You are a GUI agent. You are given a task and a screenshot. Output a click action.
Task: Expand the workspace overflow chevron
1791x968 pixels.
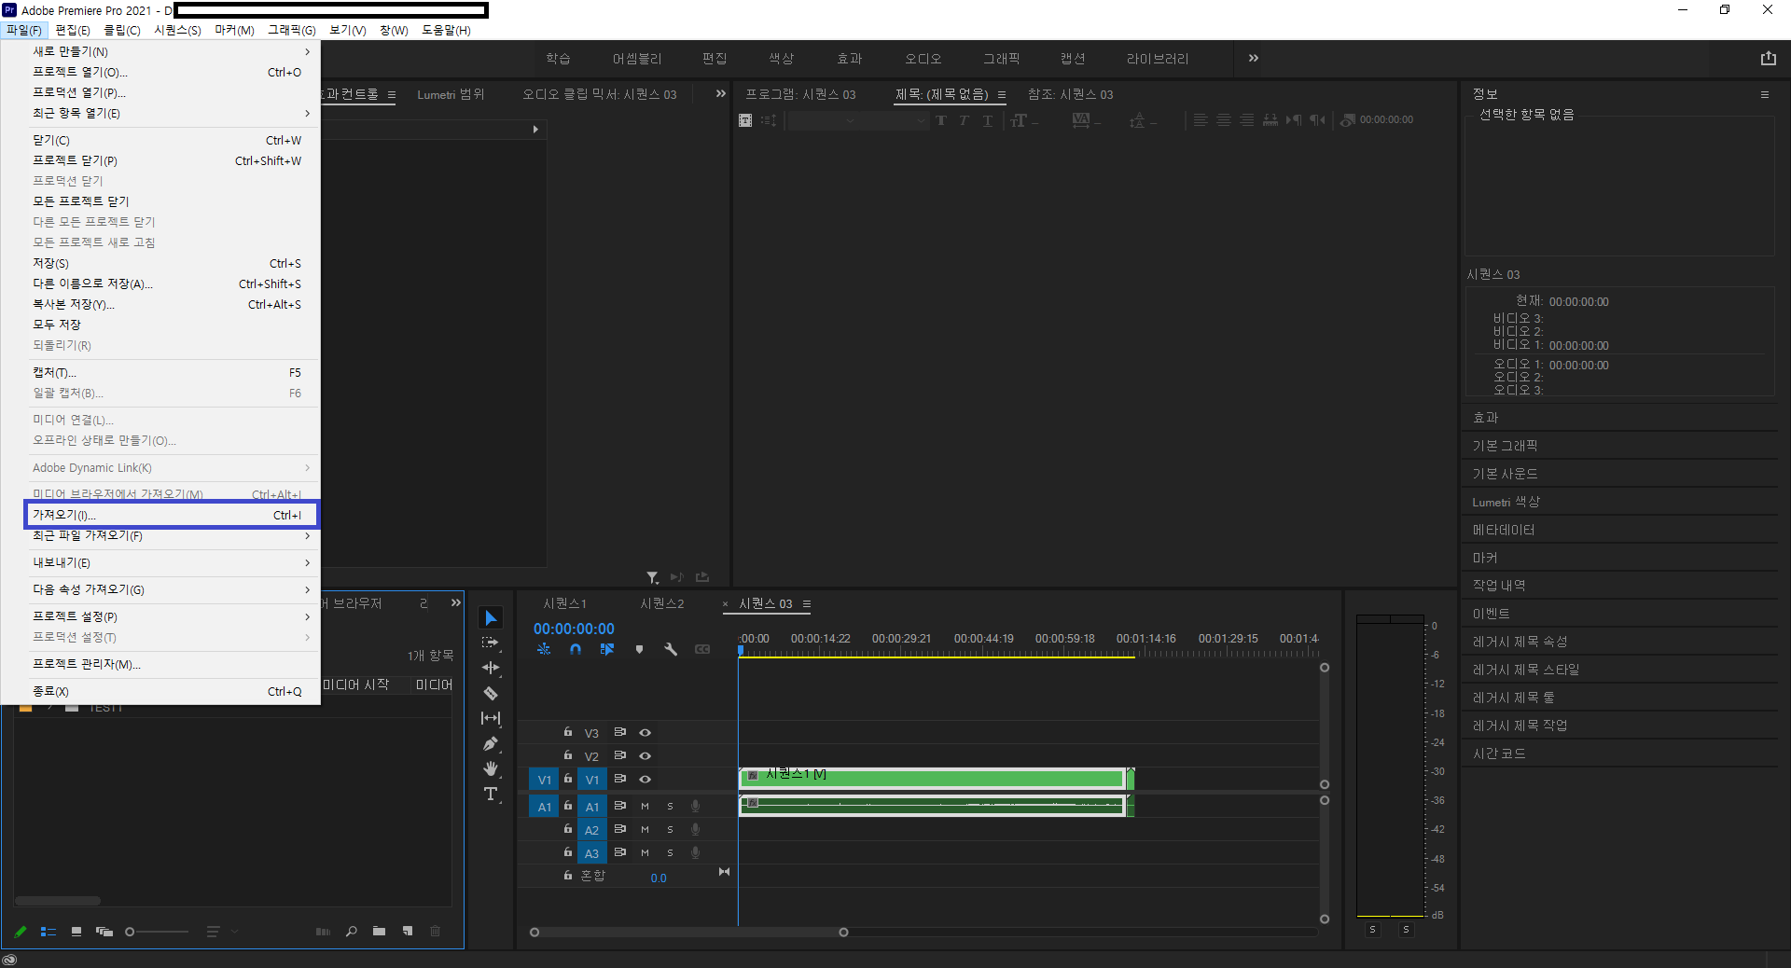pyautogui.click(x=1254, y=58)
